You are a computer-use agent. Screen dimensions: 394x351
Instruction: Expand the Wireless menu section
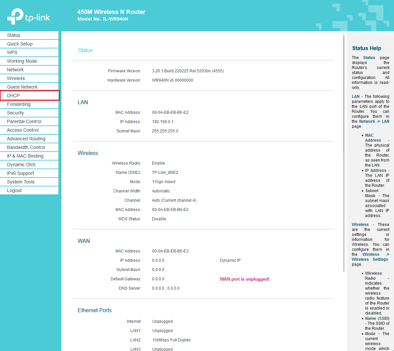click(x=16, y=78)
